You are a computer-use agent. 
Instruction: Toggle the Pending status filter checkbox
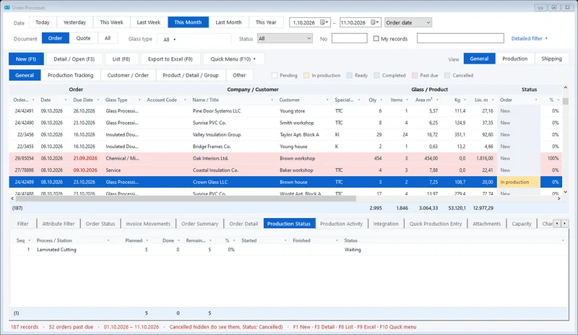tap(275, 75)
